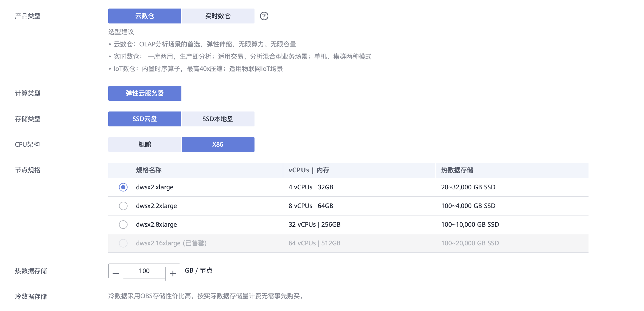The height and width of the screenshot is (311, 644).
Task: Click the 规格名称 column header
Action: [x=149, y=170]
